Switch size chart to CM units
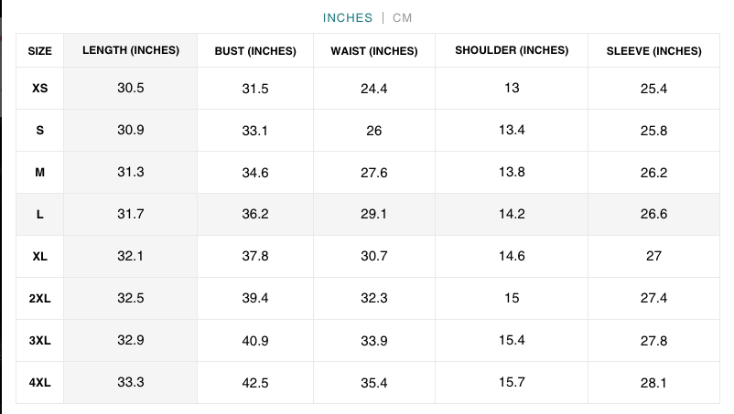The height and width of the screenshot is (414, 734). pyautogui.click(x=403, y=17)
